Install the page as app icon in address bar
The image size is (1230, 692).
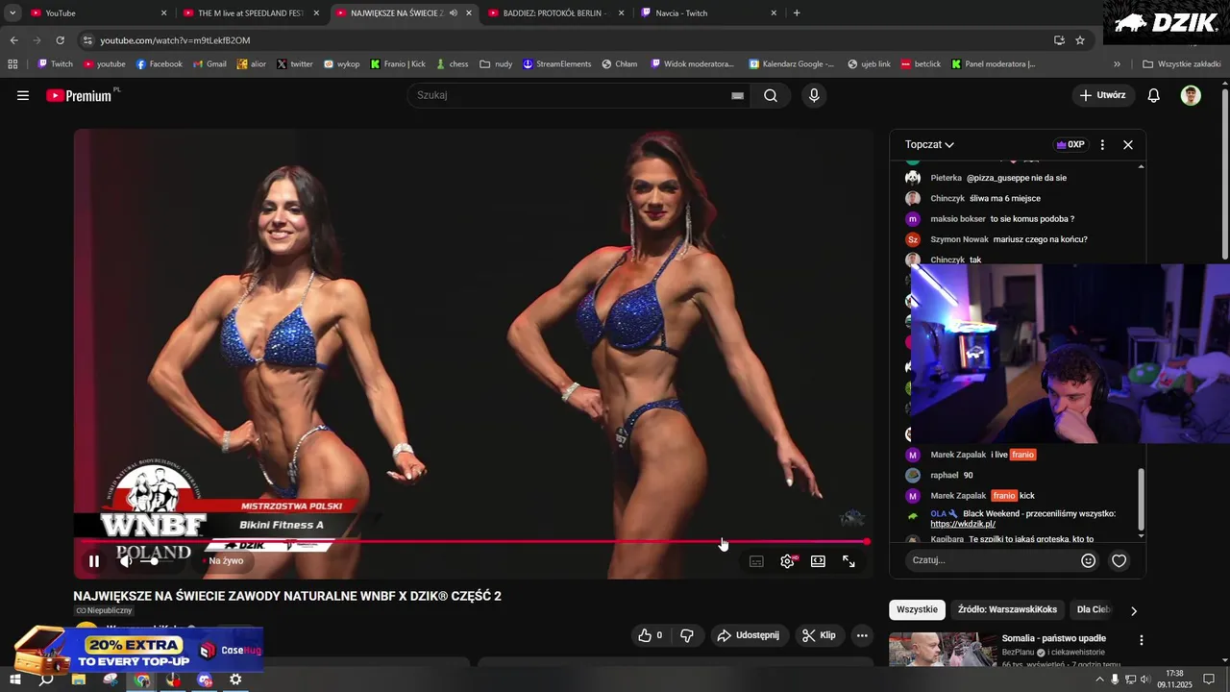click(1059, 40)
